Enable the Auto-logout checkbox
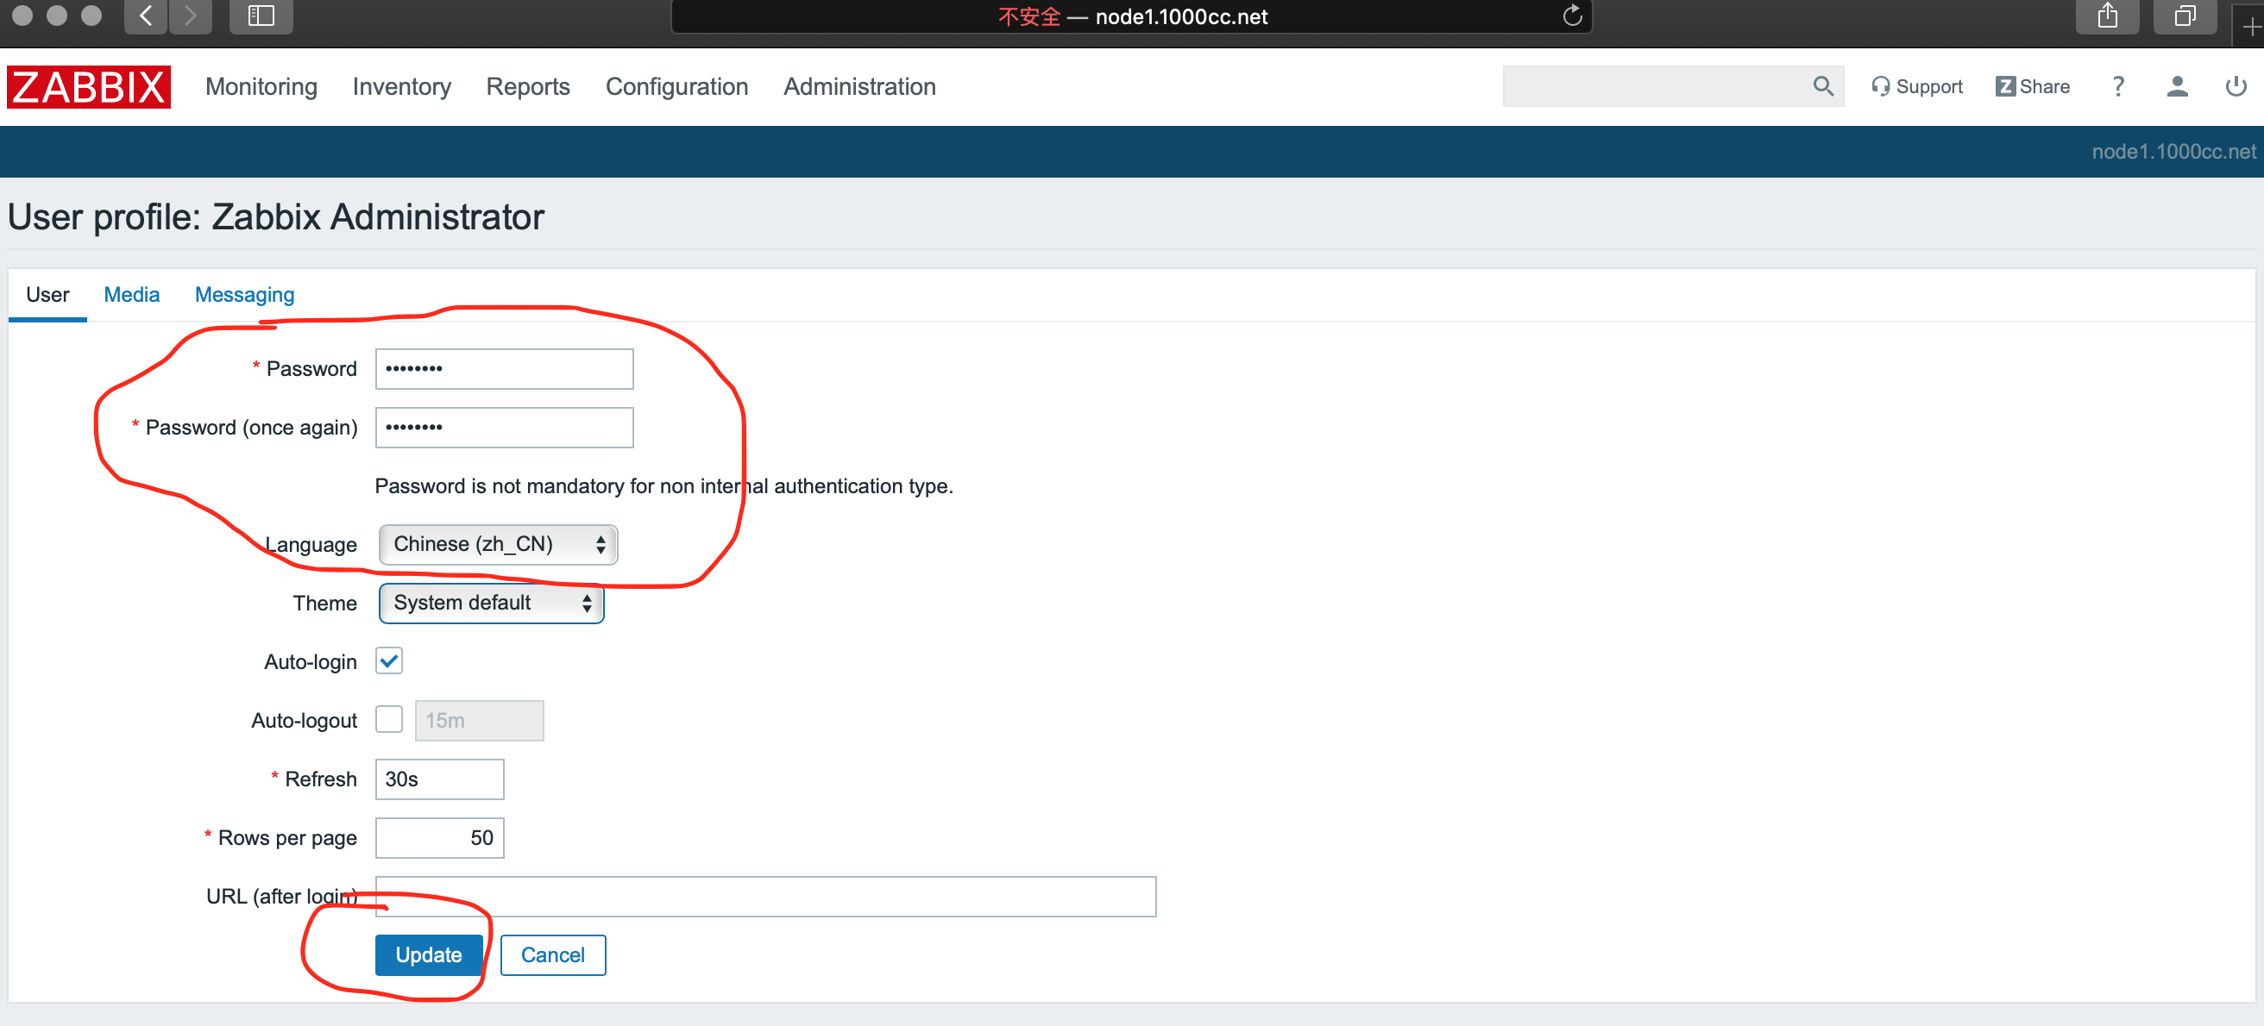 coord(388,719)
